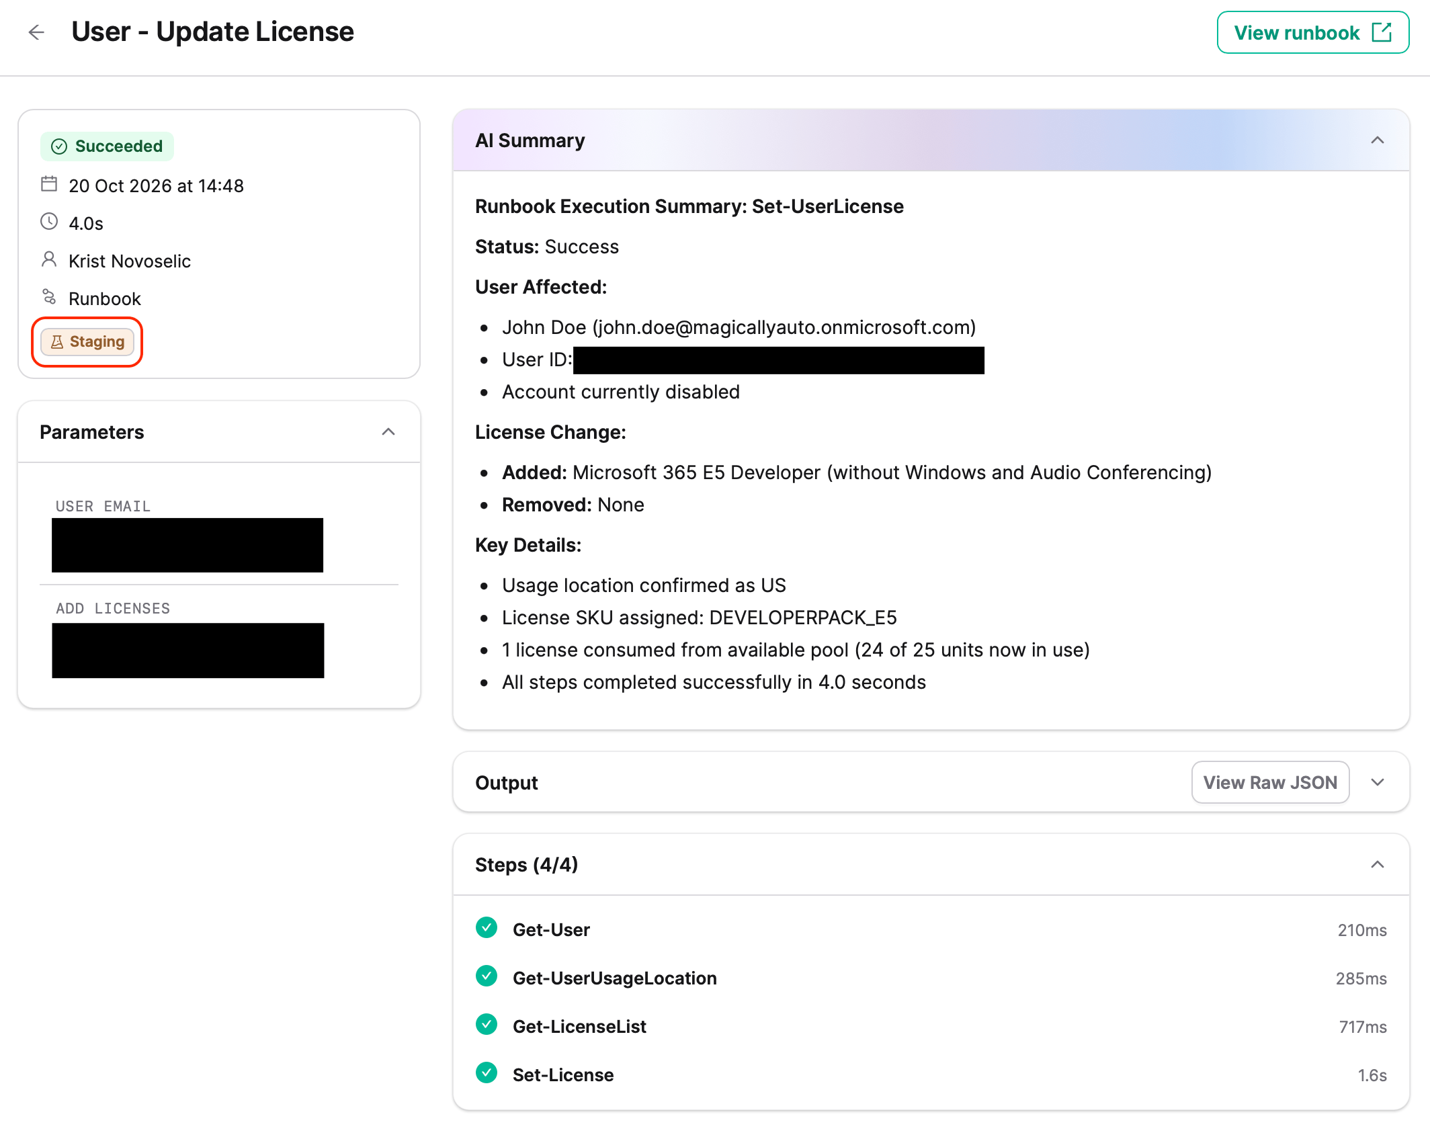Click the redacted User ID value
The width and height of the screenshot is (1430, 1137).
pyautogui.click(x=779, y=360)
